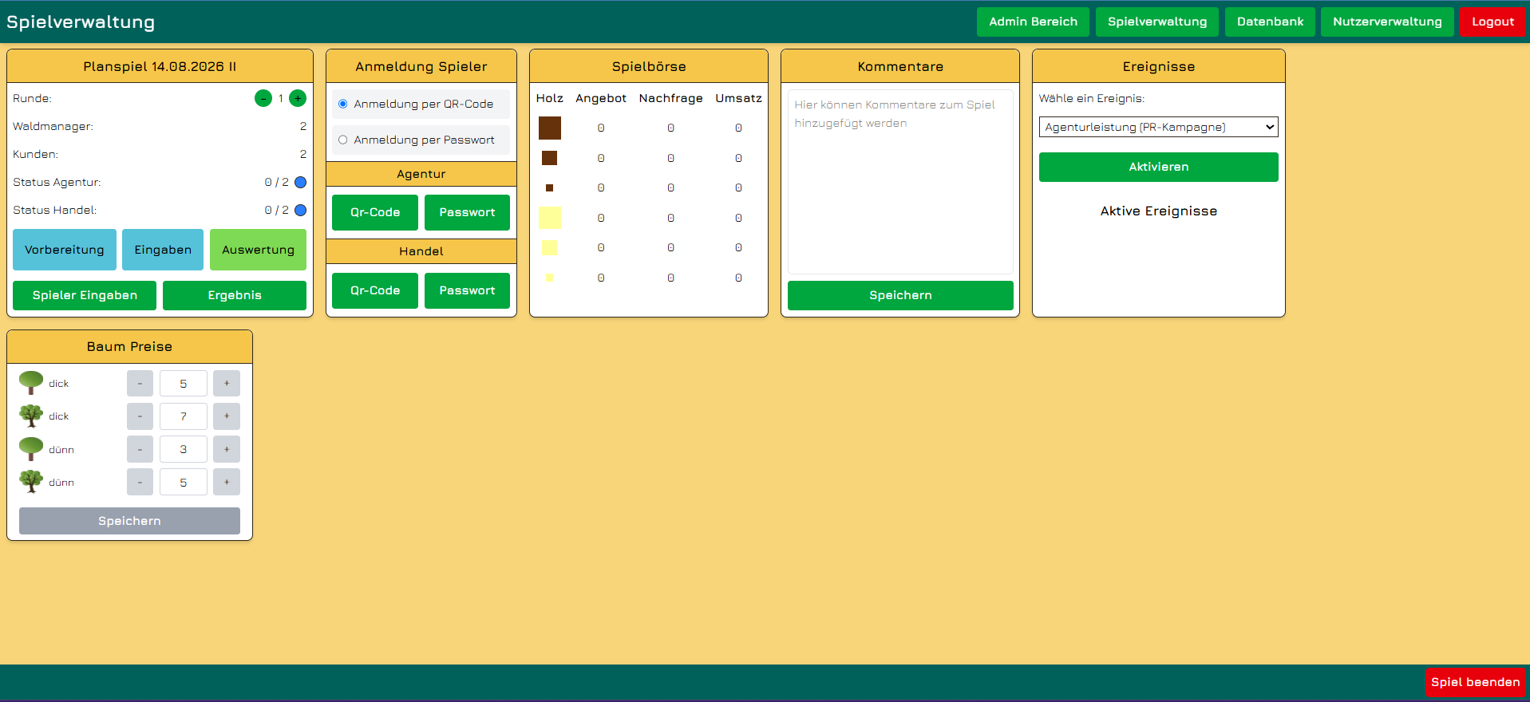Click the large light yellow Holz square

coord(550,218)
